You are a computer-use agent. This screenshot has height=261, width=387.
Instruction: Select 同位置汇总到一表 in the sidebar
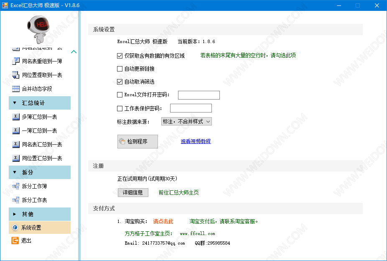point(42,158)
